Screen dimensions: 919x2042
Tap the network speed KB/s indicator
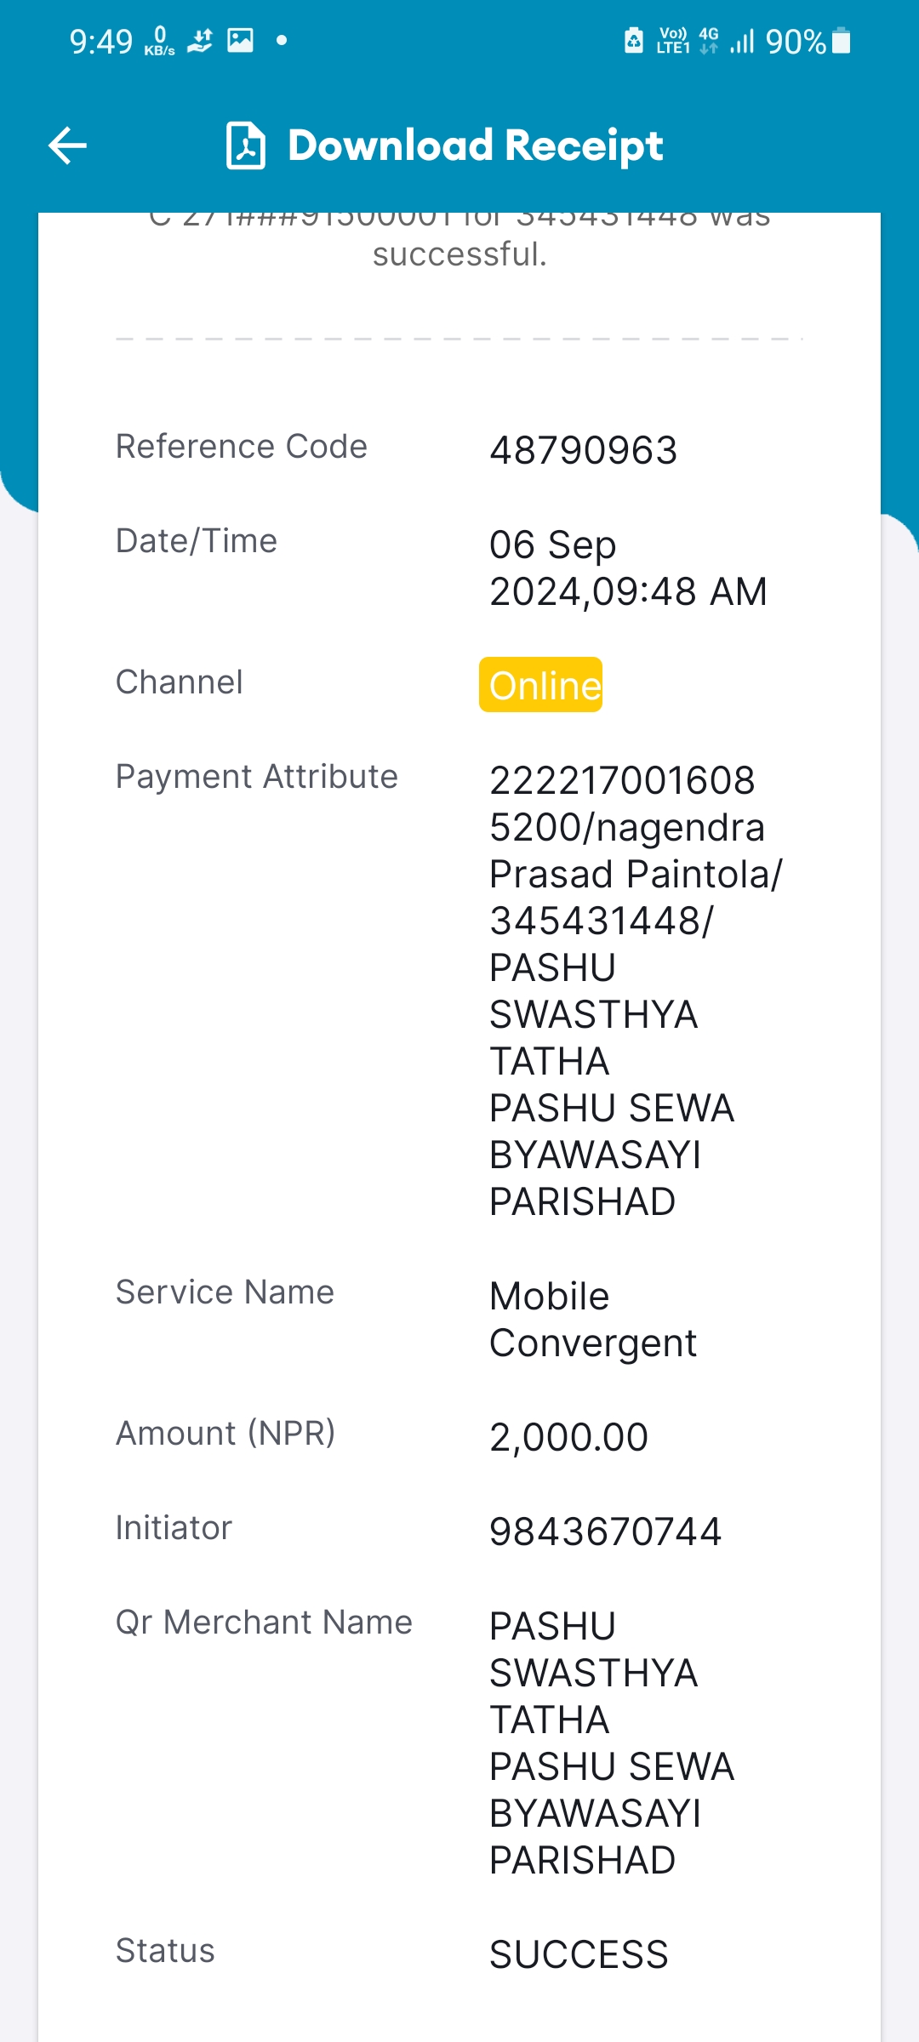(159, 41)
